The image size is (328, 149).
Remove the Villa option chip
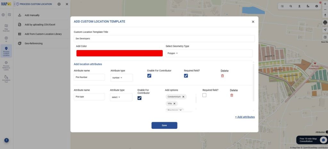[x=174, y=103]
